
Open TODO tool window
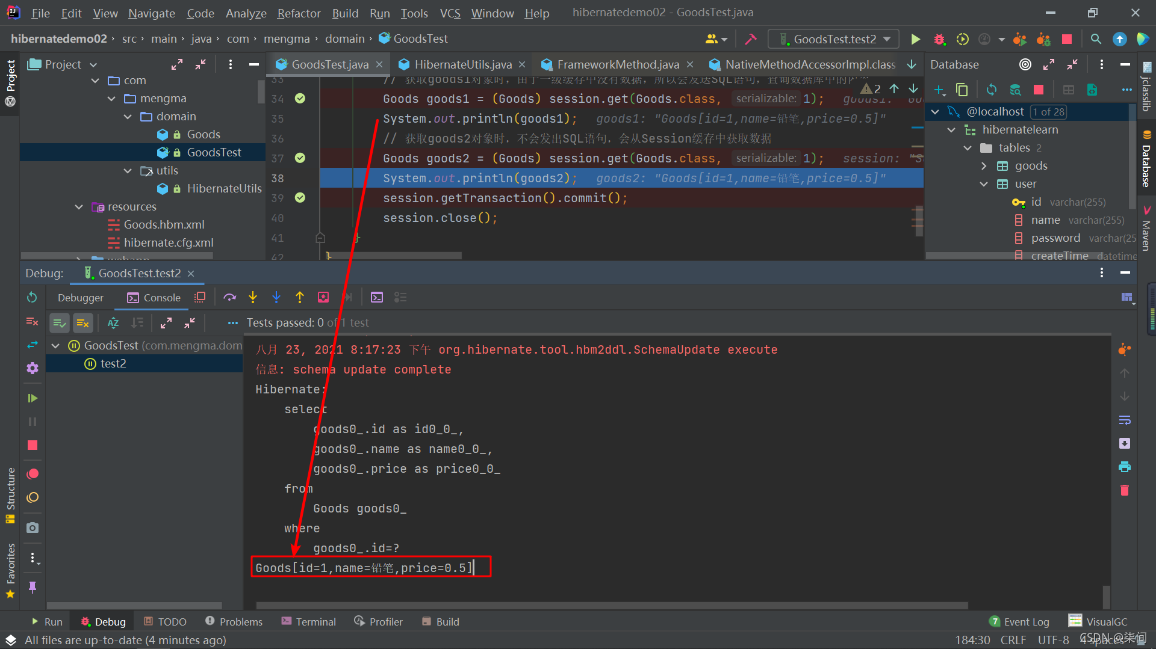165,622
